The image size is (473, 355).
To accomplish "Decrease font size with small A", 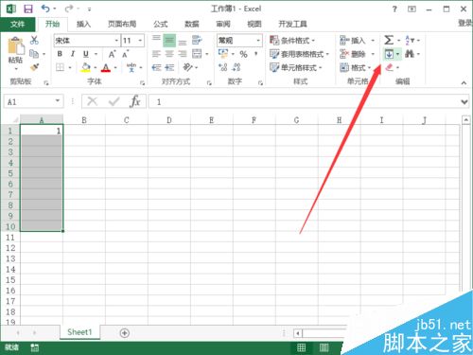I will [126, 54].
